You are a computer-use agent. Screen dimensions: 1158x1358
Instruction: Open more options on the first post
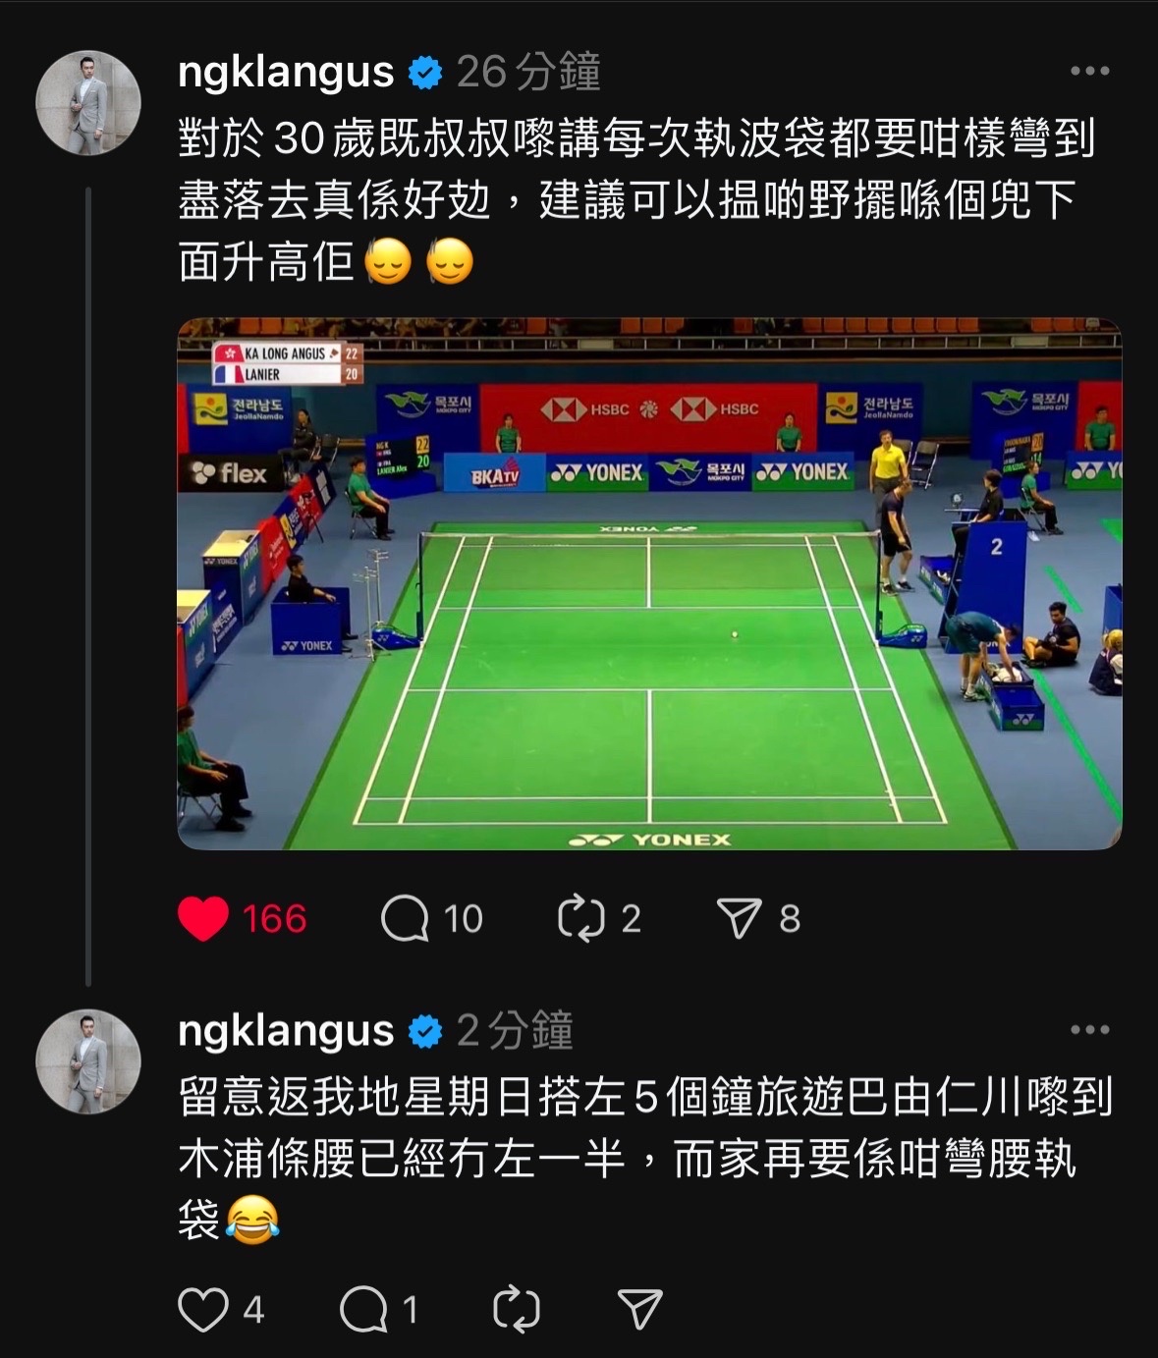click(x=1089, y=72)
